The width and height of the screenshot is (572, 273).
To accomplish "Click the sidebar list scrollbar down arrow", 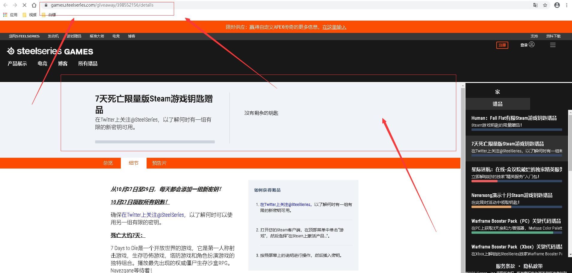I will [x=570, y=254].
